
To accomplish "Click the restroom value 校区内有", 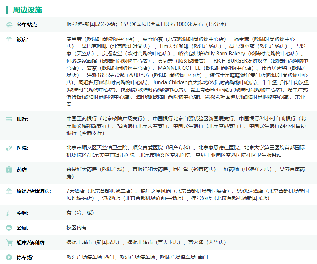I will pyautogui.click(x=76, y=228).
